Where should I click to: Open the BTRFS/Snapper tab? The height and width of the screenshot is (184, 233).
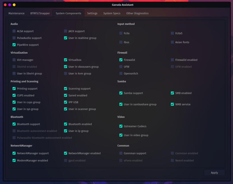40,13
